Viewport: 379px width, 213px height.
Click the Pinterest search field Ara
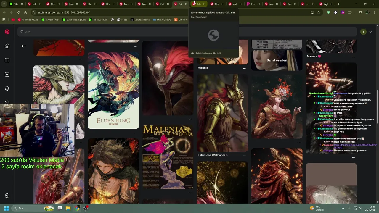click(187, 32)
